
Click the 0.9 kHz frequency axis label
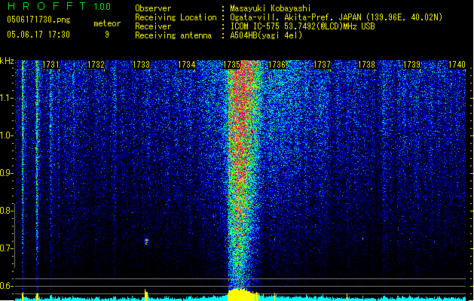click(x=6, y=173)
